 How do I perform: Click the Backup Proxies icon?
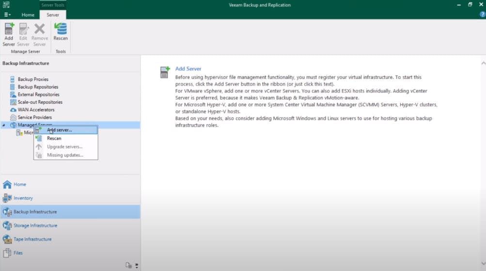(x=13, y=80)
